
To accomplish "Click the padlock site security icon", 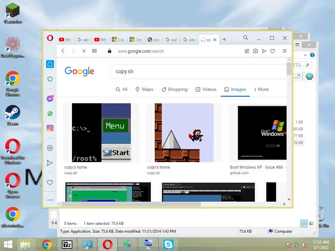I will tap(110, 51).
